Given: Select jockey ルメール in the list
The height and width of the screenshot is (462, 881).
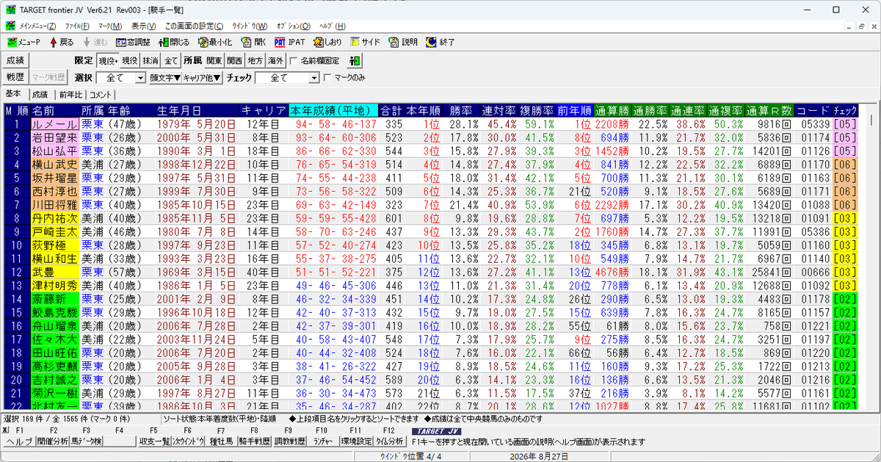Looking at the screenshot, I should coord(54,125).
